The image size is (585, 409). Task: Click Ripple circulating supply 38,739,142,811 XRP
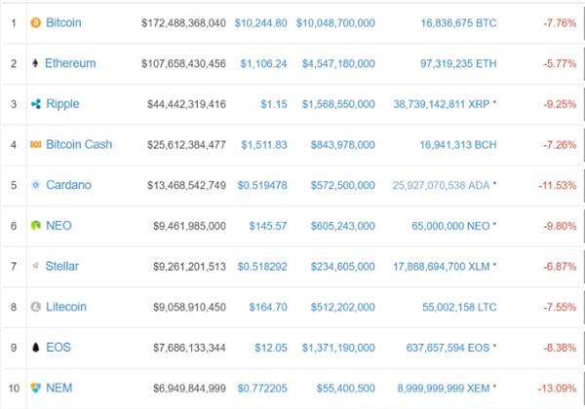coord(442,104)
